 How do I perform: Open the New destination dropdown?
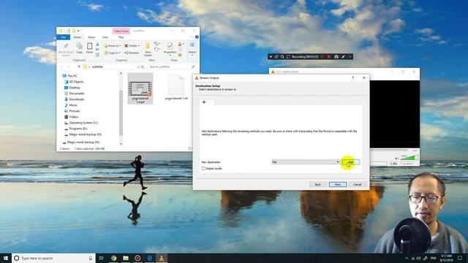pyautogui.click(x=306, y=162)
